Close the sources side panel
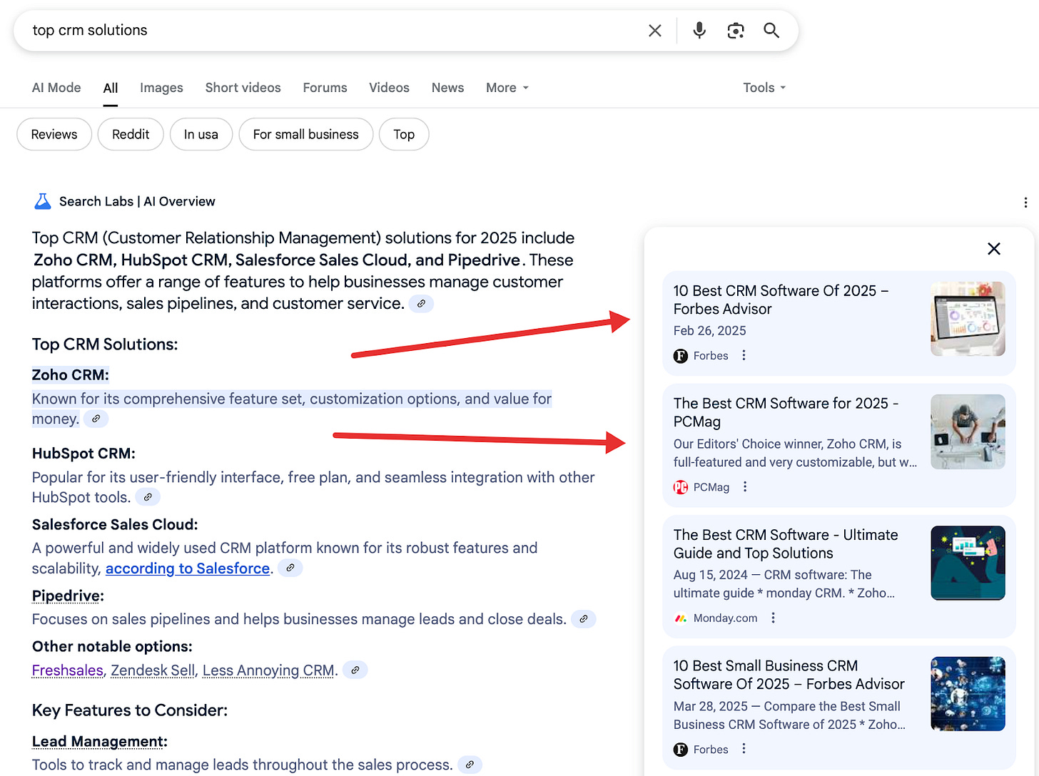The height and width of the screenshot is (776, 1039). [994, 249]
